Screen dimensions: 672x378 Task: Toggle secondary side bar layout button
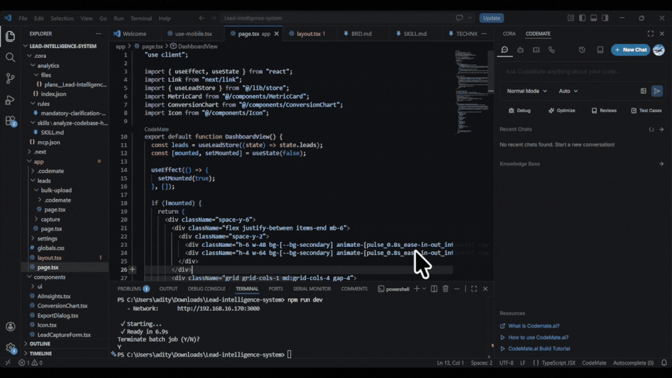[x=605, y=18]
